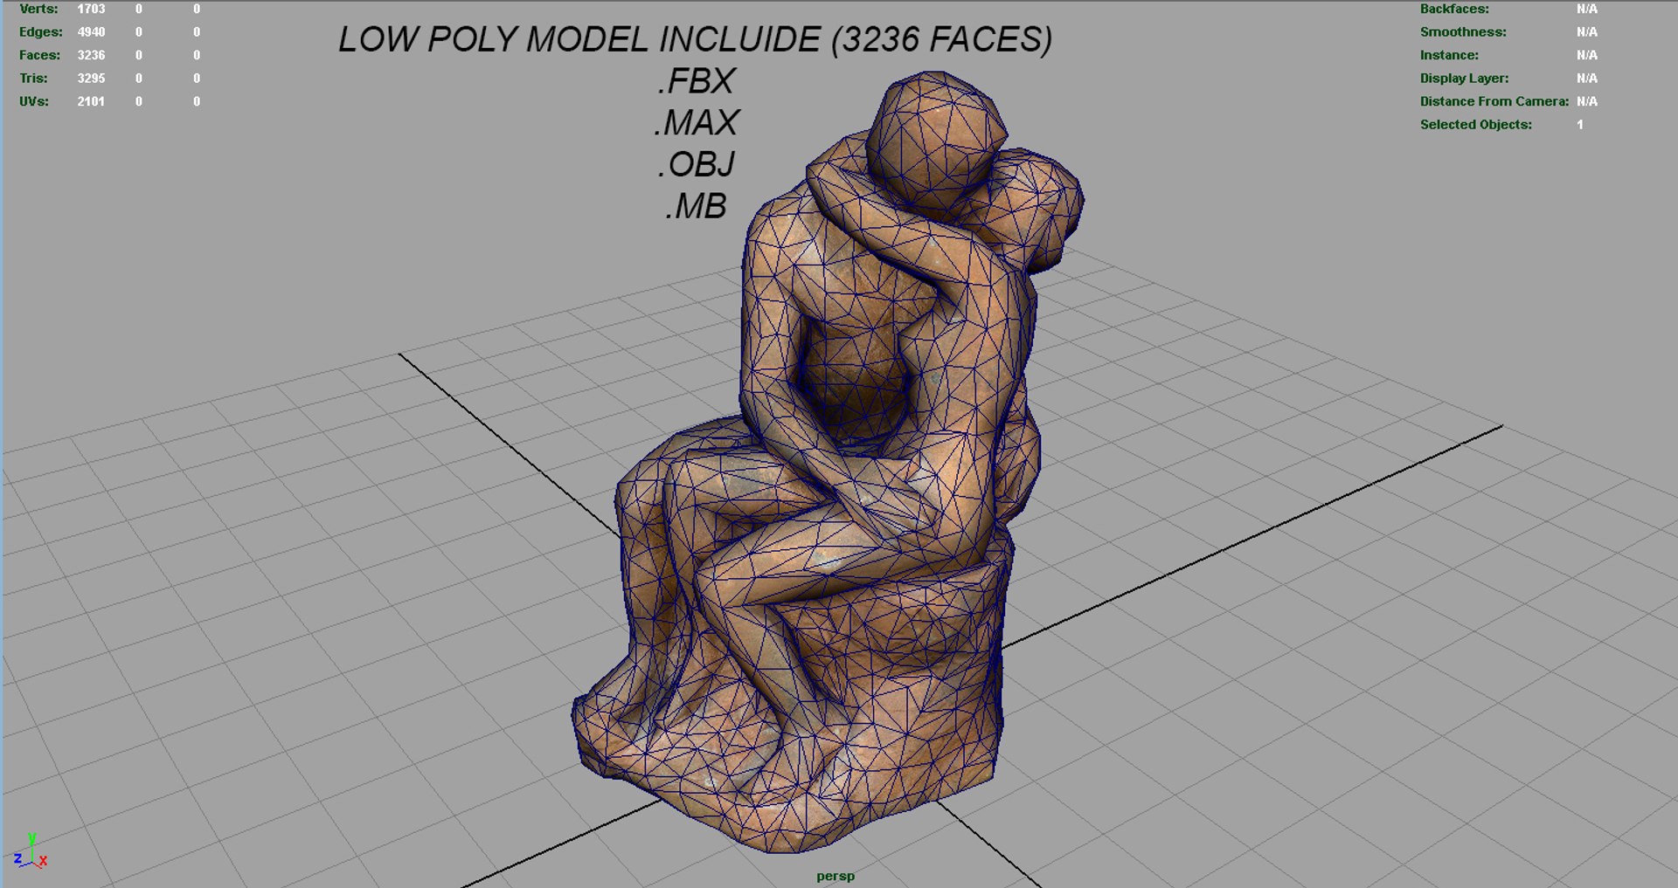Click the 'Distance From Camera:' label
The height and width of the screenshot is (888, 1678).
tap(1494, 101)
